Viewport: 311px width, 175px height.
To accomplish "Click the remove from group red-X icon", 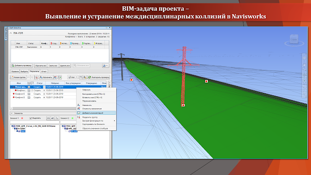I will [x=36, y=77].
